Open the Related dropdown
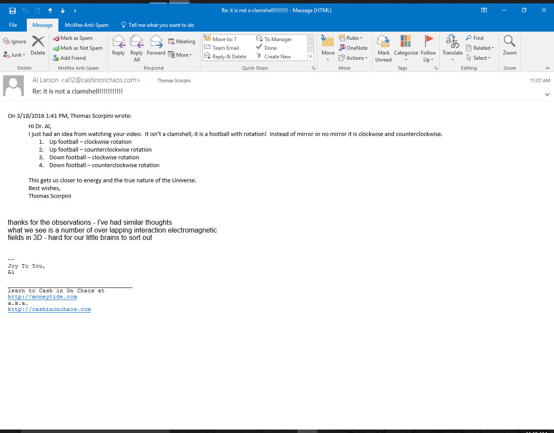Screen dimensions: 554x433 click(480, 48)
